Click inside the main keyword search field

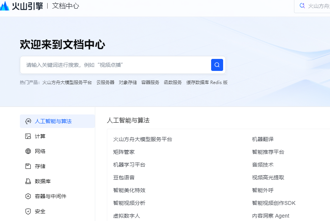tap(112, 65)
